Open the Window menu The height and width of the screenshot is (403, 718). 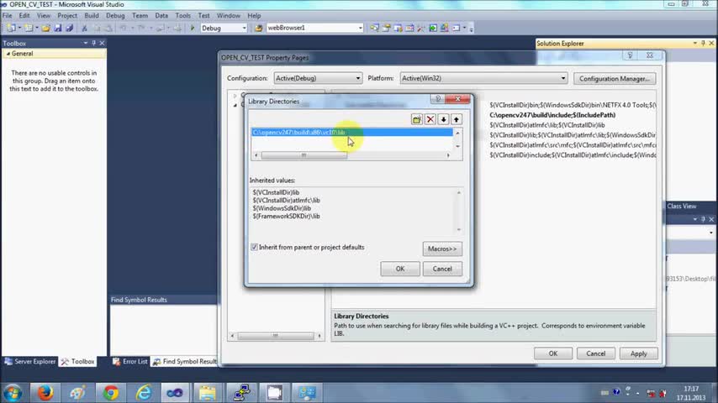(228, 16)
